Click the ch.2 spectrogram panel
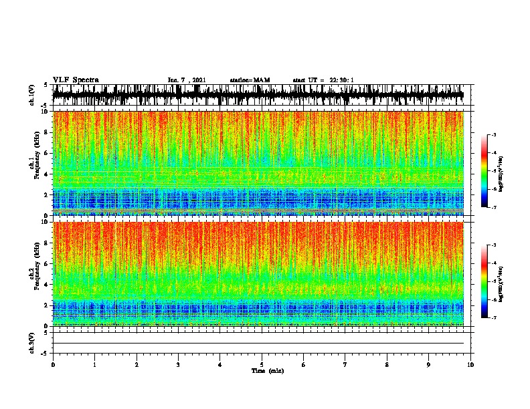This screenshot has height=409, width=530. [x=258, y=274]
